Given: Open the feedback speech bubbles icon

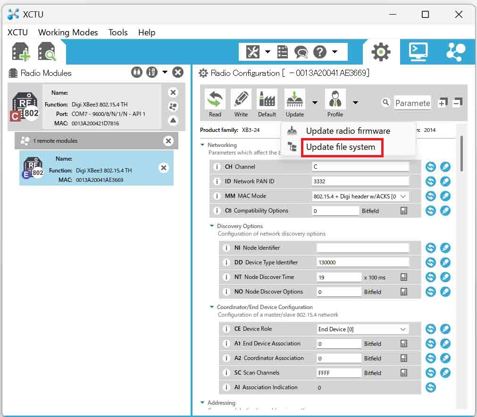Looking at the screenshot, I should tap(301, 52).
